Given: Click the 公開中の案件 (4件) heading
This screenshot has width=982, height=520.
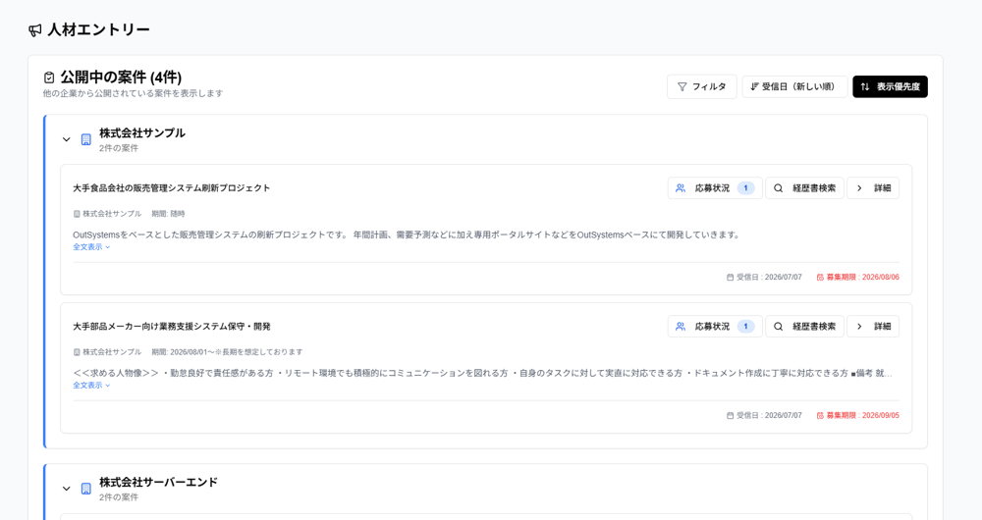Looking at the screenshot, I should click(x=121, y=78).
